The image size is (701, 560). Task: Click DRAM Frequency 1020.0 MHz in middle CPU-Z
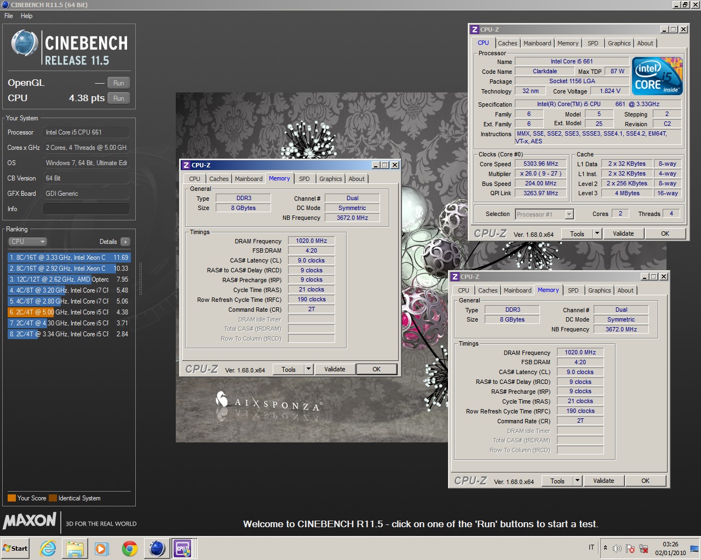click(x=311, y=241)
